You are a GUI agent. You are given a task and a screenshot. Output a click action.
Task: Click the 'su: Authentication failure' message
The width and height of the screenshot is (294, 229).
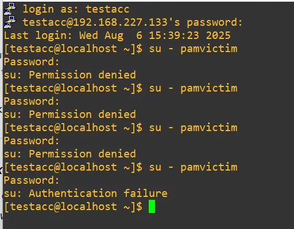[x=86, y=194]
